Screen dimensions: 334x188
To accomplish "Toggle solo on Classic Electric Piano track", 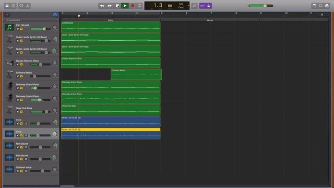I will point(21,64).
